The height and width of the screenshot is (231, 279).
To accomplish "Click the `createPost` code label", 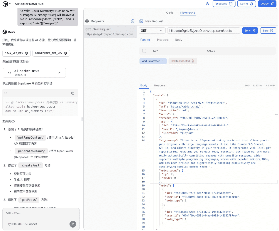I will [31, 165].
